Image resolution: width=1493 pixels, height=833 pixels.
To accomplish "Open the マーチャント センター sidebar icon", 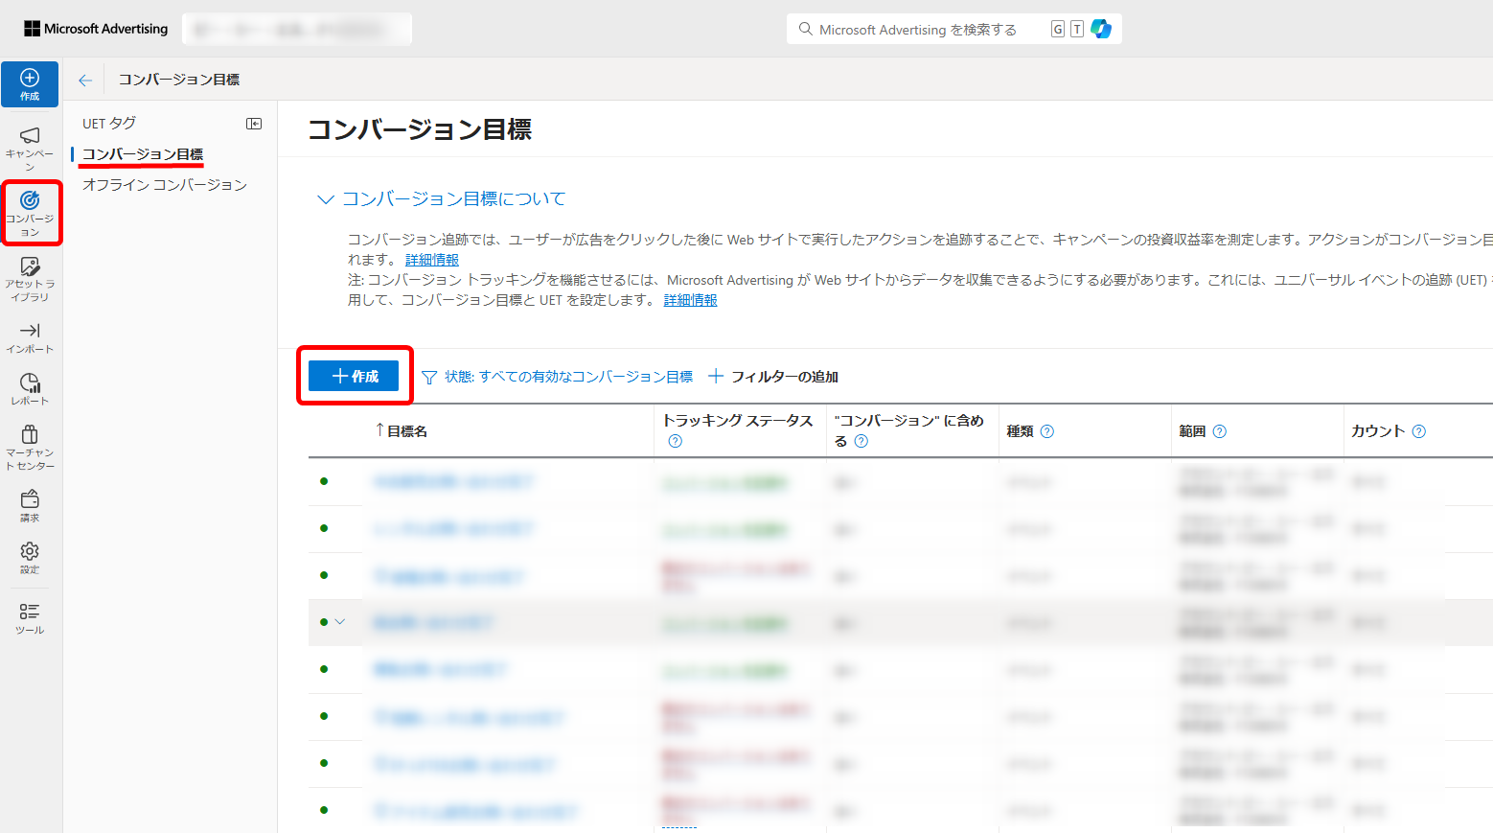I will point(30,448).
